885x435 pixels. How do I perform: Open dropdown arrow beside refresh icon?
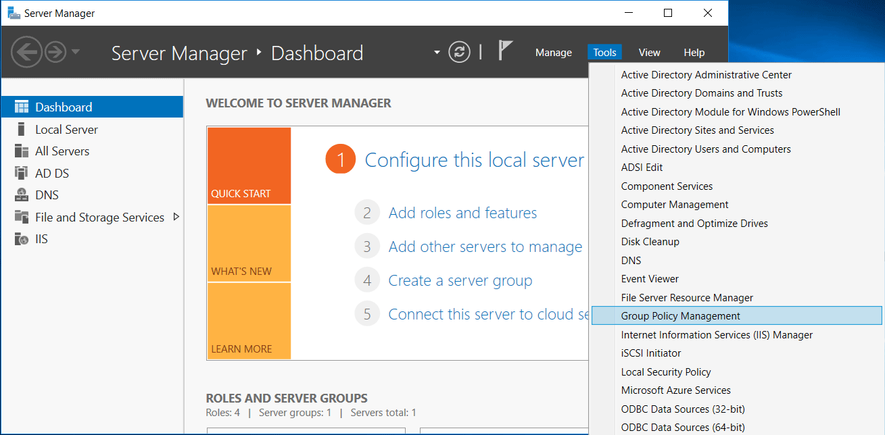point(437,52)
